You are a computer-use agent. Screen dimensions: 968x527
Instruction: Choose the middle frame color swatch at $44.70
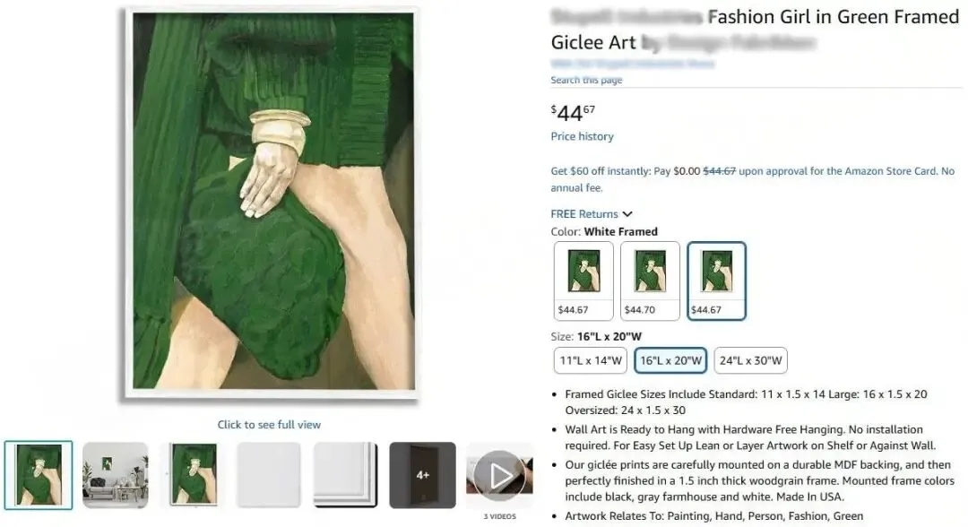point(650,281)
